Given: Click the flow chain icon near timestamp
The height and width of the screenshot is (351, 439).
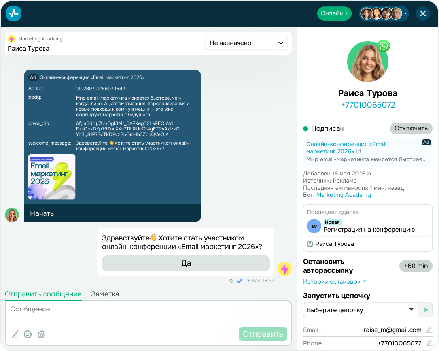Looking at the screenshot, I should (231, 281).
